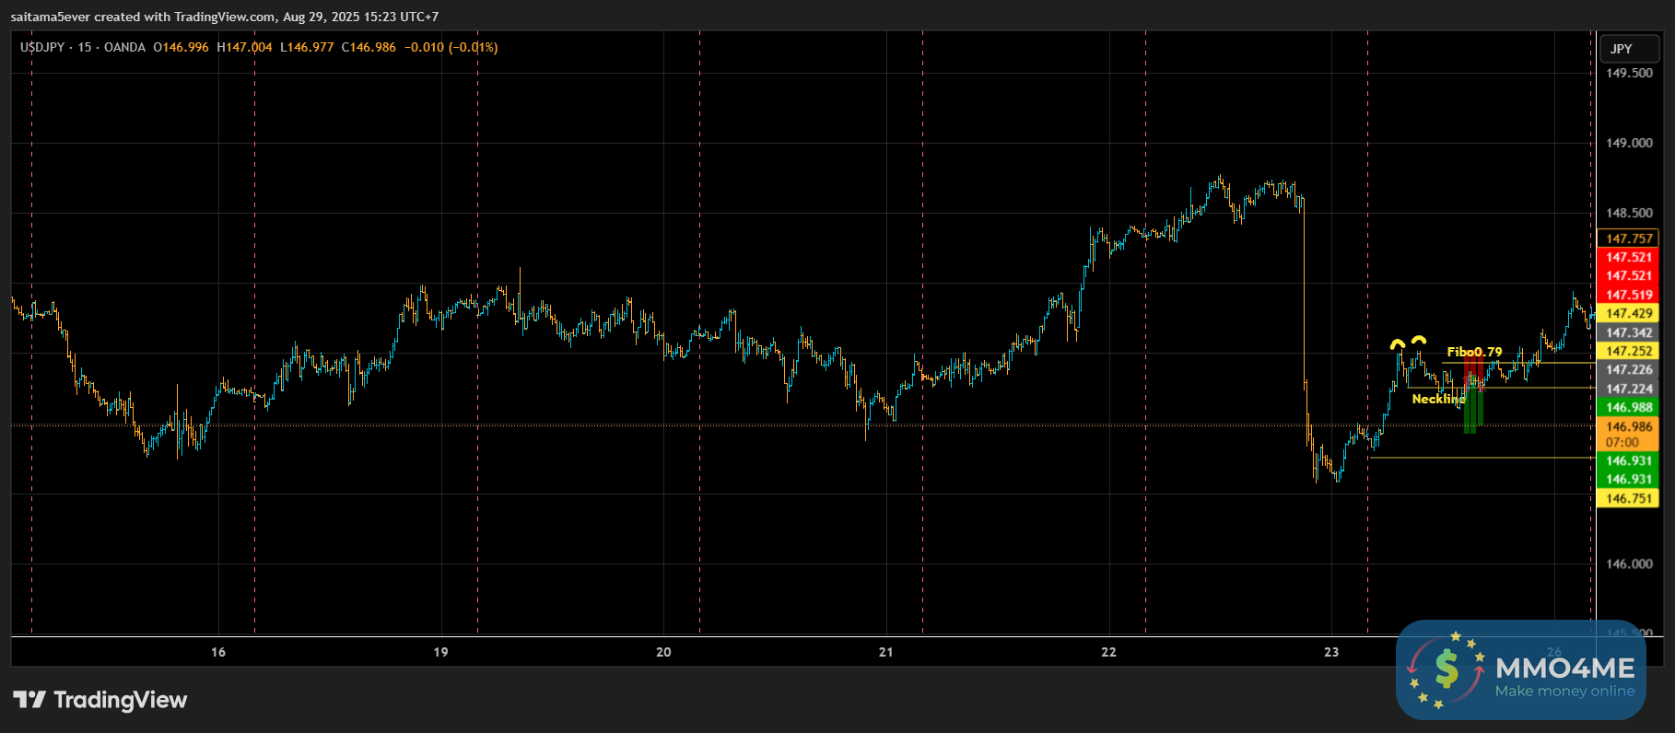The height and width of the screenshot is (733, 1675).
Task: Click date 22 on the time axis
Action: (1108, 652)
